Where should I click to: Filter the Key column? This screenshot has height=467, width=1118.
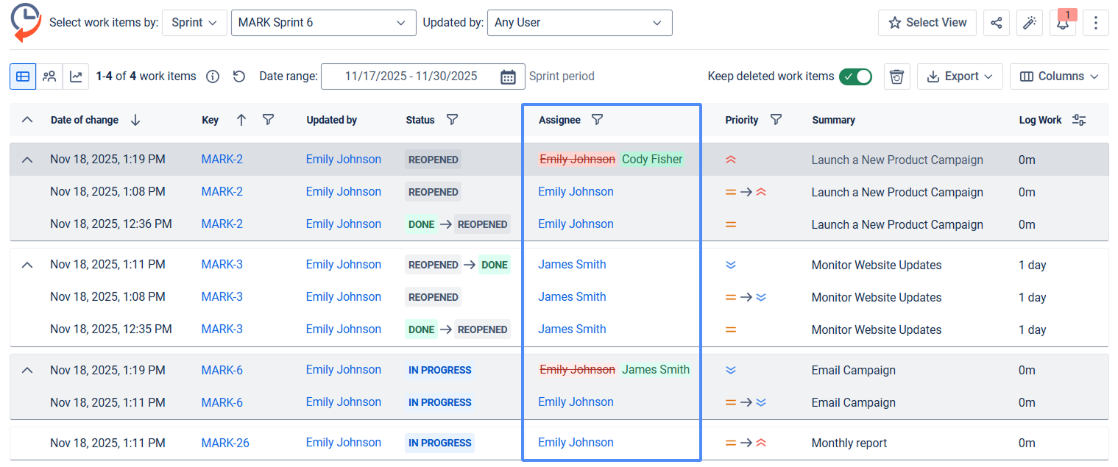point(269,120)
